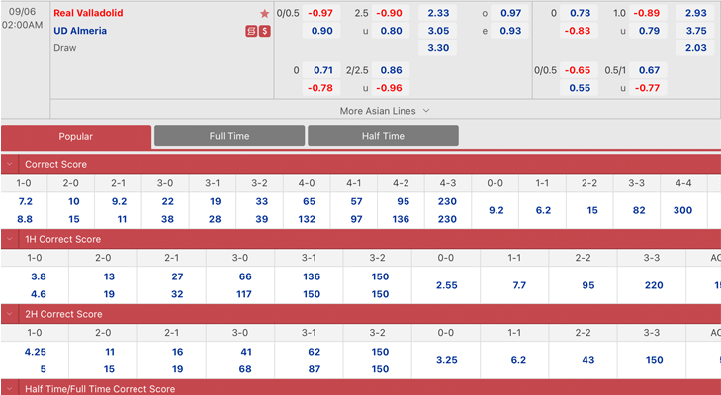This screenshot has height=395, width=721.
Task: Choose Correct Score 3-0 at 22
Action: pyautogui.click(x=167, y=201)
